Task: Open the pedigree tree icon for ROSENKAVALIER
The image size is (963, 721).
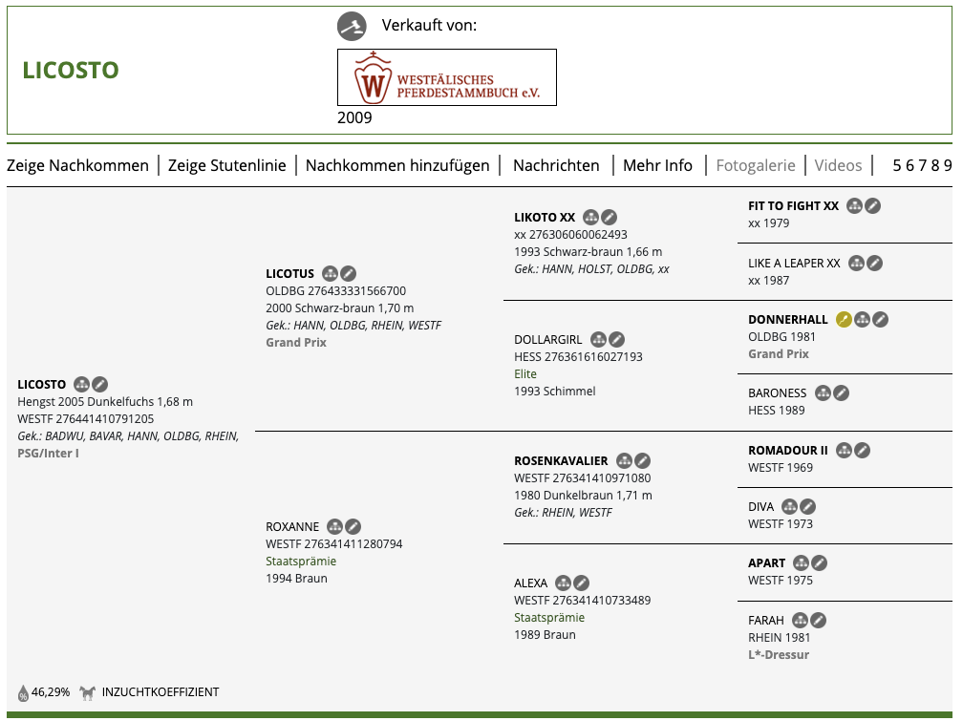Action: pyautogui.click(x=625, y=461)
